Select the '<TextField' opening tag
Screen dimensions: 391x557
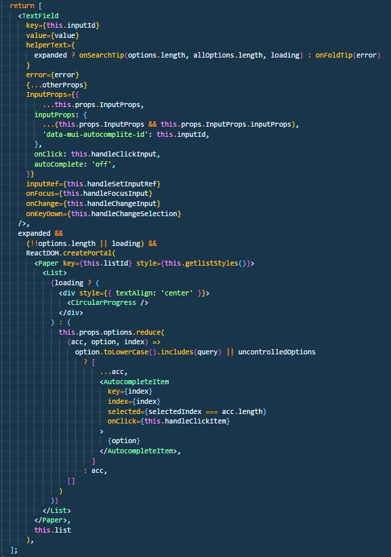click(38, 16)
